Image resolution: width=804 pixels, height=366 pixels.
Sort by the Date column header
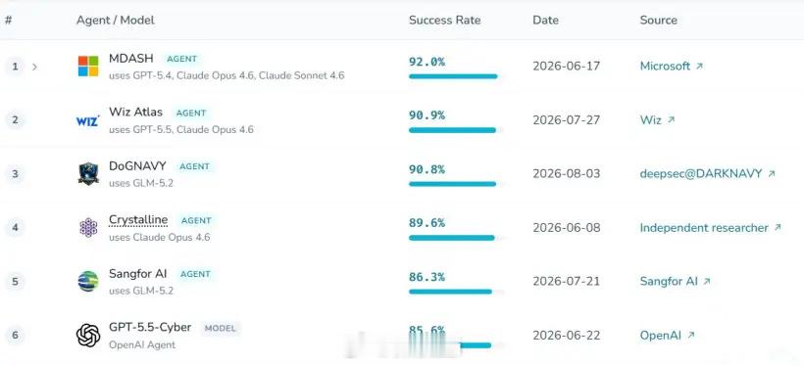(545, 20)
